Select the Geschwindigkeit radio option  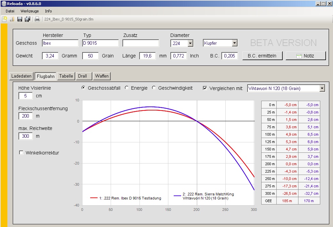pos(154,88)
